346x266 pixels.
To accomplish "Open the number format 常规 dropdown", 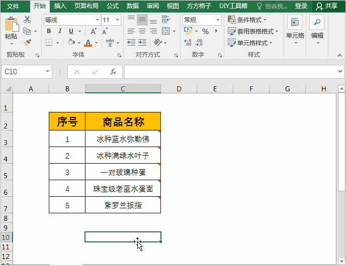I will [x=218, y=20].
